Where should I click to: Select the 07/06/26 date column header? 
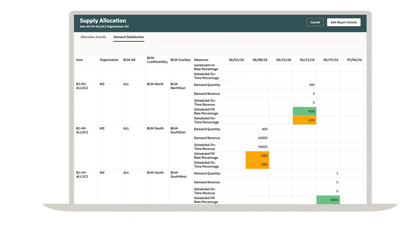coord(354,60)
